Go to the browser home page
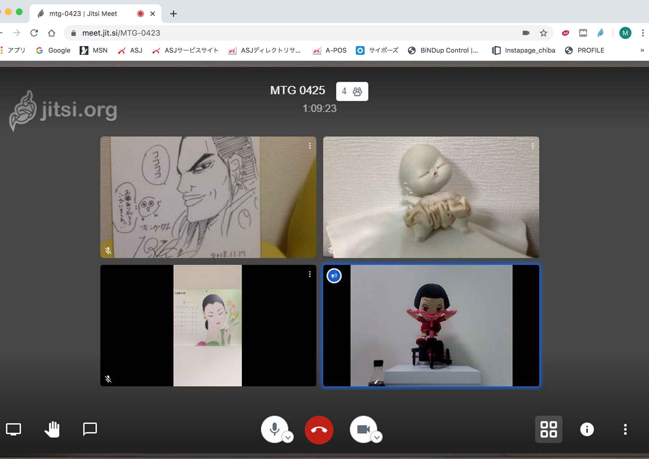Viewport: 649px width, 459px height. pyautogui.click(x=52, y=33)
